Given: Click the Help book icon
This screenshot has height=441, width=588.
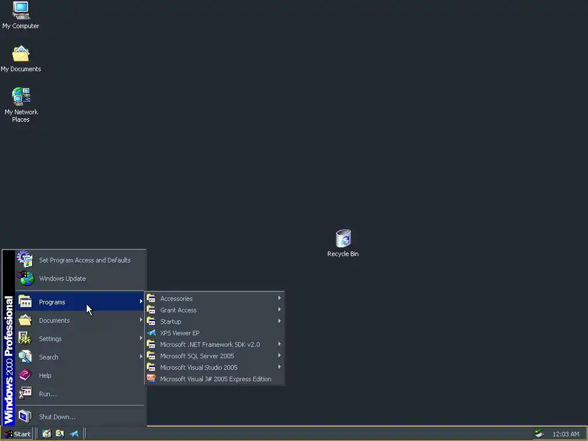Looking at the screenshot, I should [25, 375].
